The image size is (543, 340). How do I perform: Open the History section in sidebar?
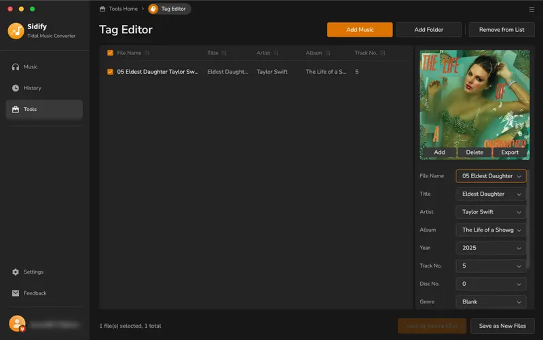[44, 88]
